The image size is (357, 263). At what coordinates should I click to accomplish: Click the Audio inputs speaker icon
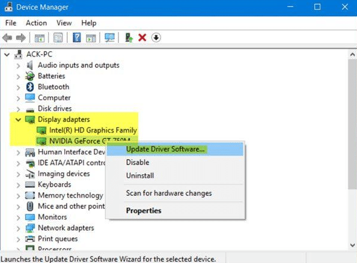[x=30, y=65]
